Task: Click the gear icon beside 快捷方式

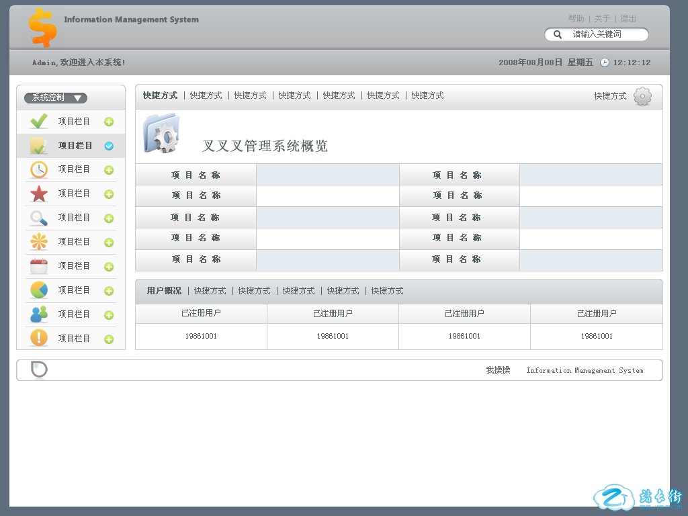Action: [642, 97]
